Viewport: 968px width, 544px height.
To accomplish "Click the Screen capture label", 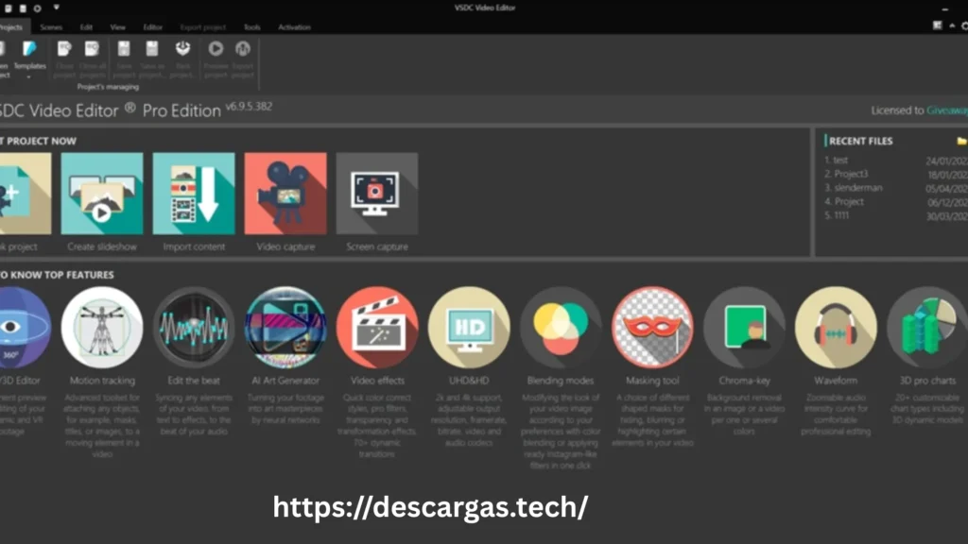I will (x=376, y=246).
